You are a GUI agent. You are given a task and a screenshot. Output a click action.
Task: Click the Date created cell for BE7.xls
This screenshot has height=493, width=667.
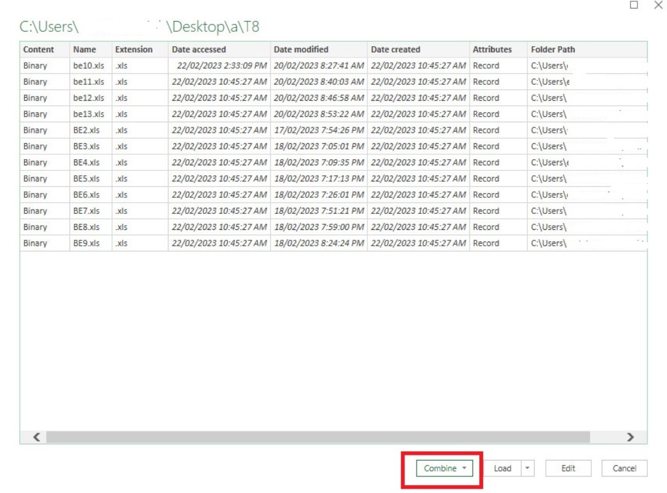pos(418,211)
